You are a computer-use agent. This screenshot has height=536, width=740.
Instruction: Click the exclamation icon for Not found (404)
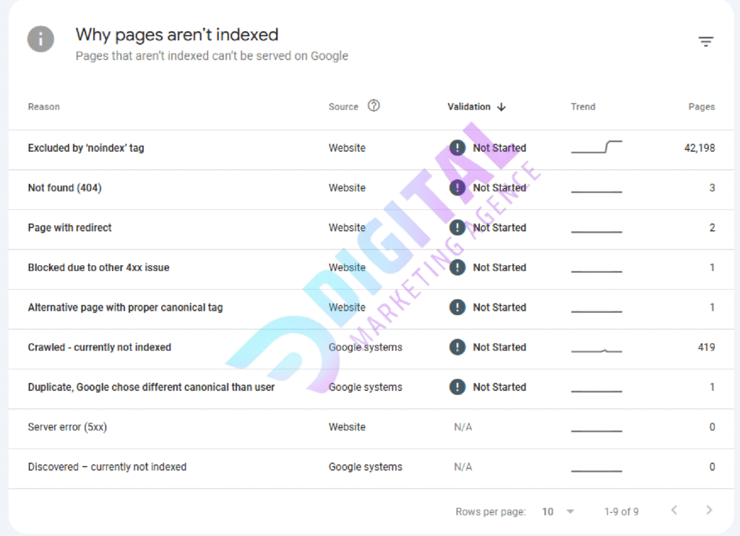tap(457, 187)
